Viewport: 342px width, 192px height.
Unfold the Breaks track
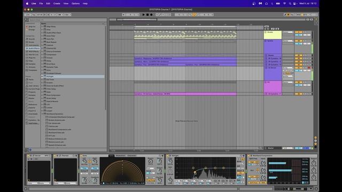(x=266, y=32)
